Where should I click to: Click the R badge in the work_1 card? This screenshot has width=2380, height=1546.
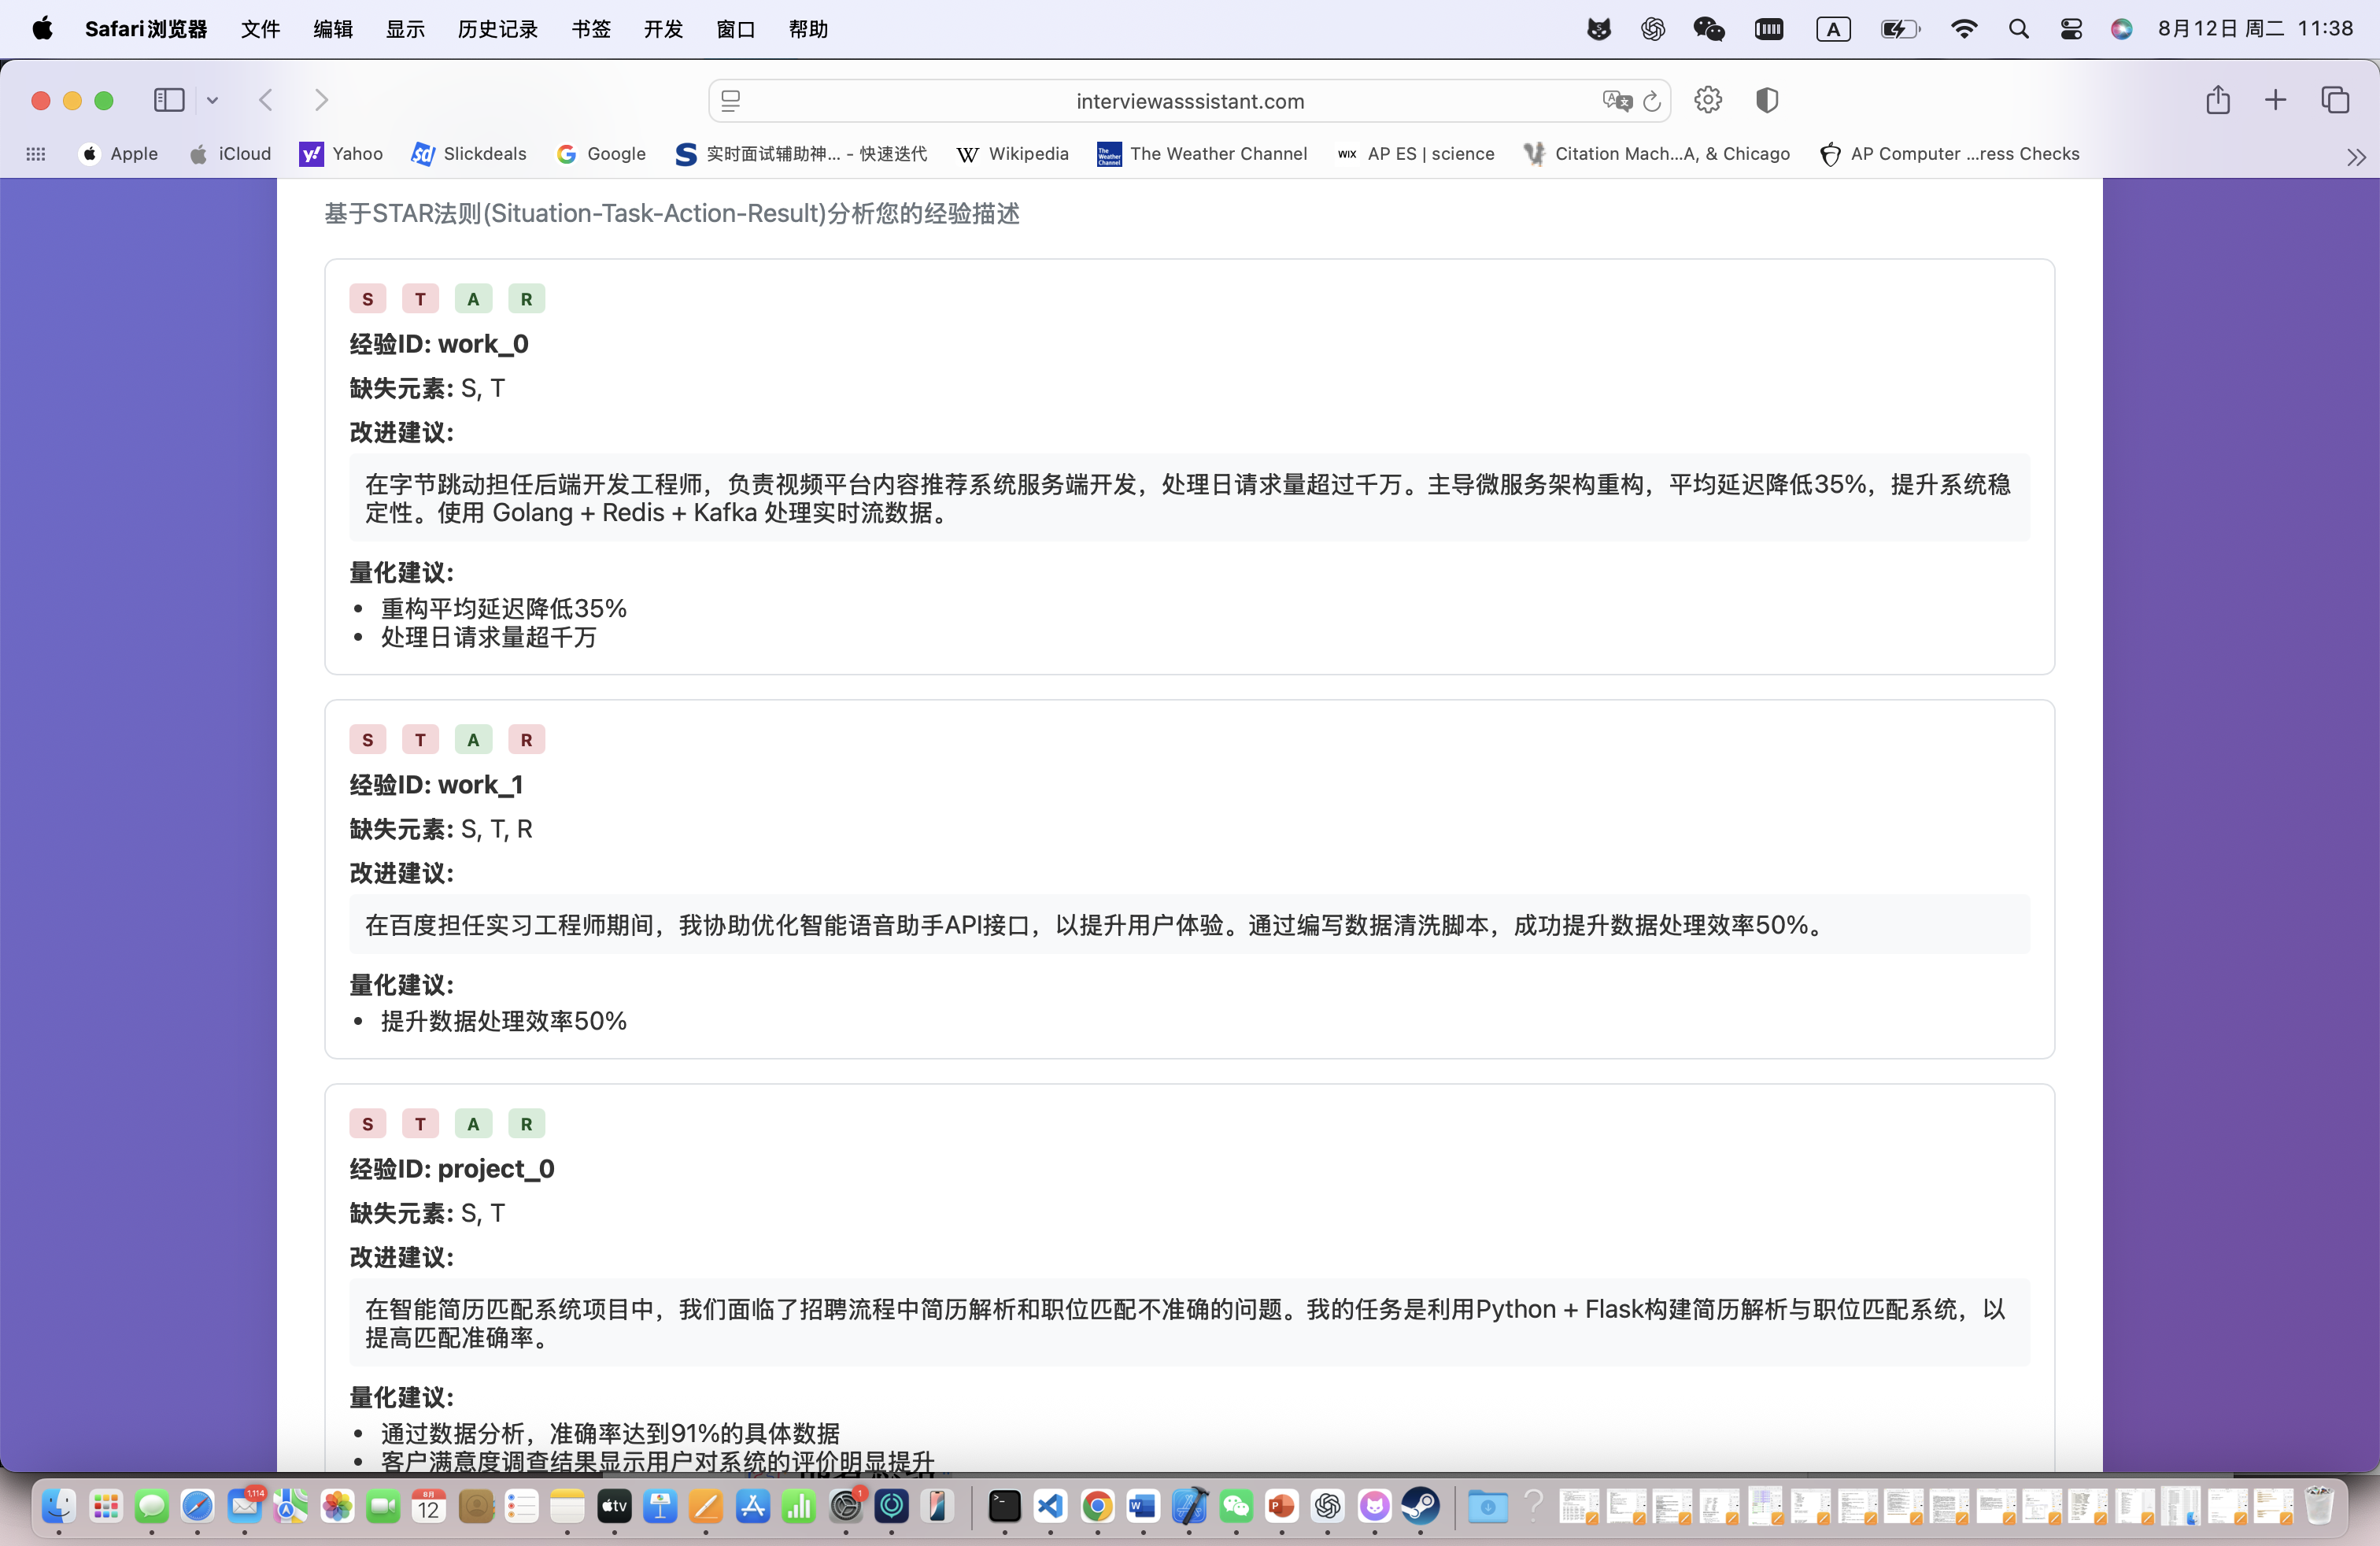[526, 740]
